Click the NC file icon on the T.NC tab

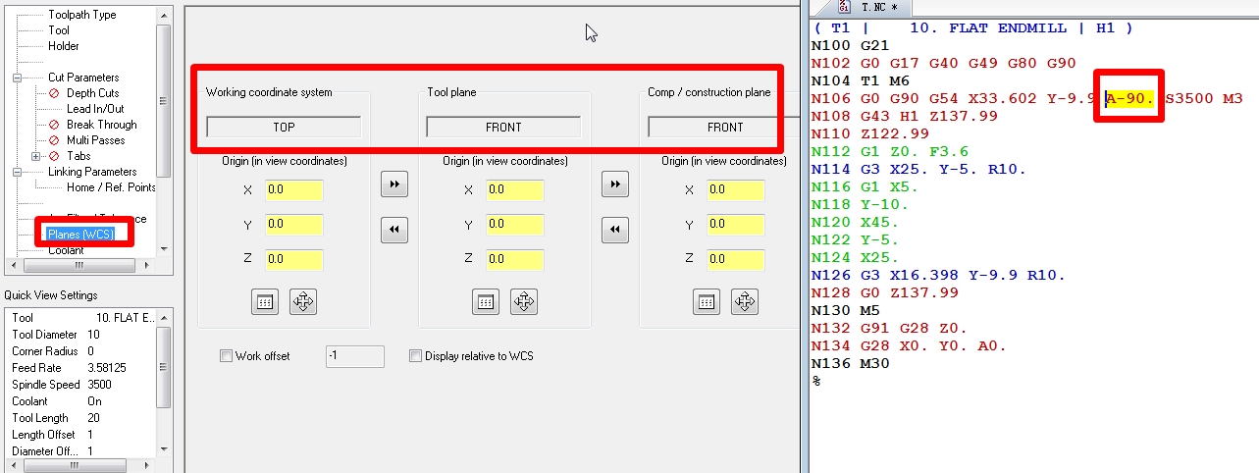coord(844,6)
